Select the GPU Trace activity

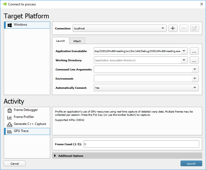(x=21, y=131)
